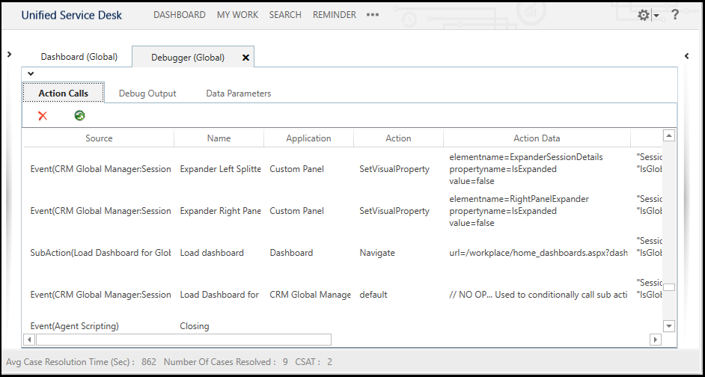The height and width of the screenshot is (377, 705).
Task: Select the url=/workplace/home_dashboards.aspx action data
Action: tap(538, 253)
